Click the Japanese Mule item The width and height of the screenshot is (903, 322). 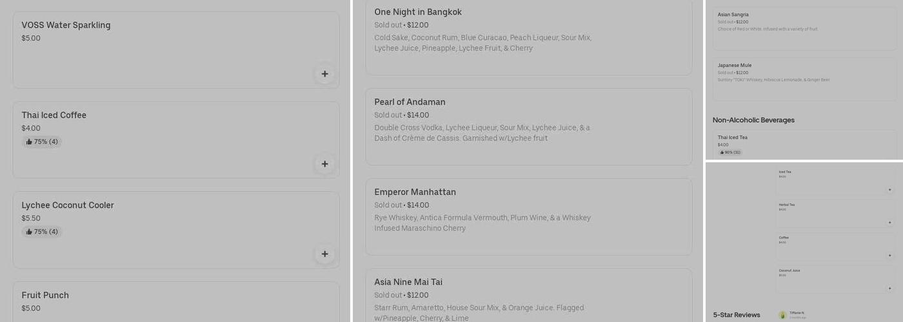click(x=804, y=79)
